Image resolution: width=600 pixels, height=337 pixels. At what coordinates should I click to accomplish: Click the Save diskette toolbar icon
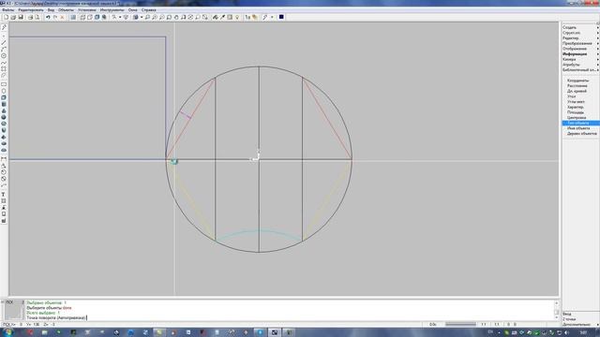tap(21, 17)
